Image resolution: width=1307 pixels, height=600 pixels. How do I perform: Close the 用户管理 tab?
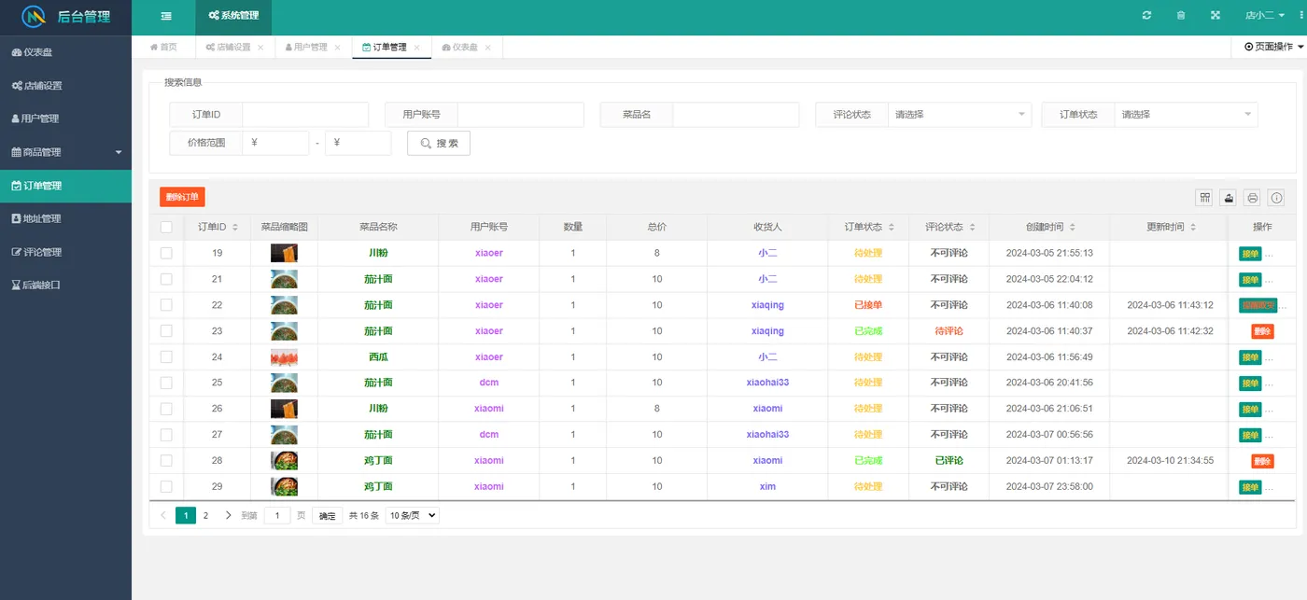tap(338, 48)
